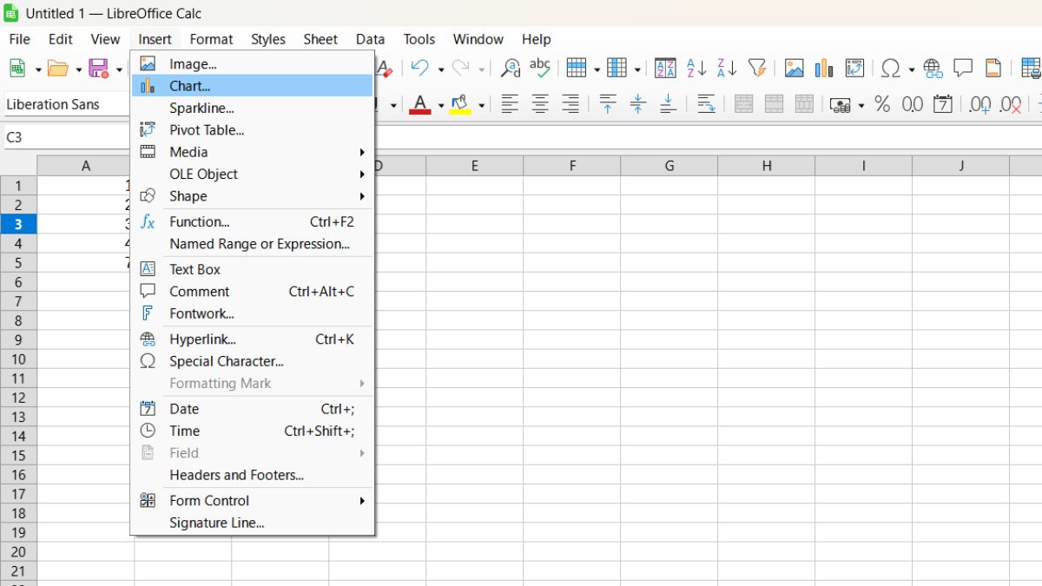Viewport: 1042px width, 586px height.
Task: Click the Align Top icon
Action: pyautogui.click(x=608, y=104)
